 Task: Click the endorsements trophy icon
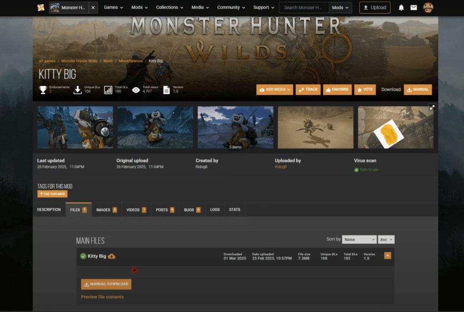[43, 90]
